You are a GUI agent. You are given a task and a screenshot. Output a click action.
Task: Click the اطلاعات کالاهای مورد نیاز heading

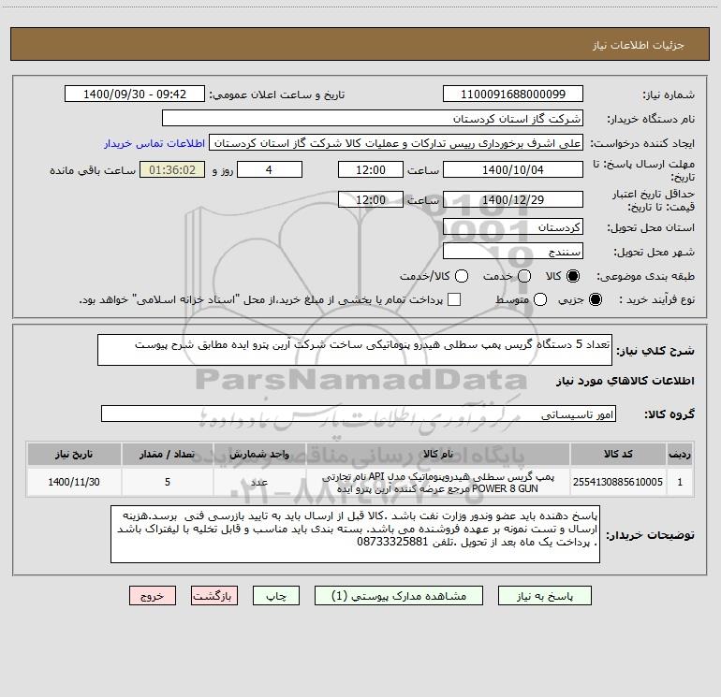click(625, 381)
